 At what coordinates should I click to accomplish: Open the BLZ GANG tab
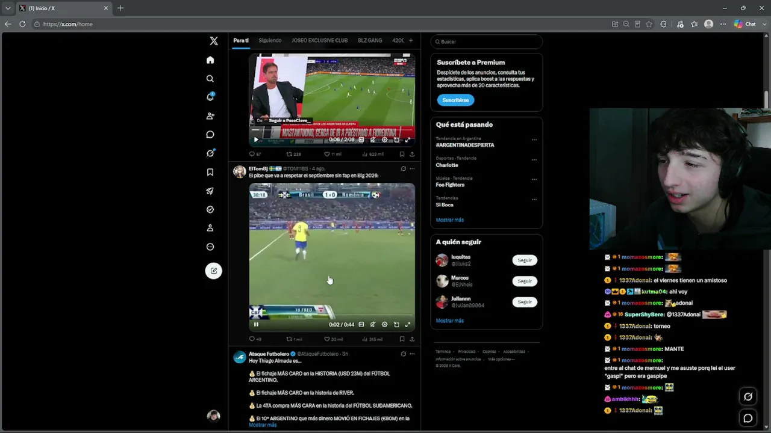coord(370,40)
